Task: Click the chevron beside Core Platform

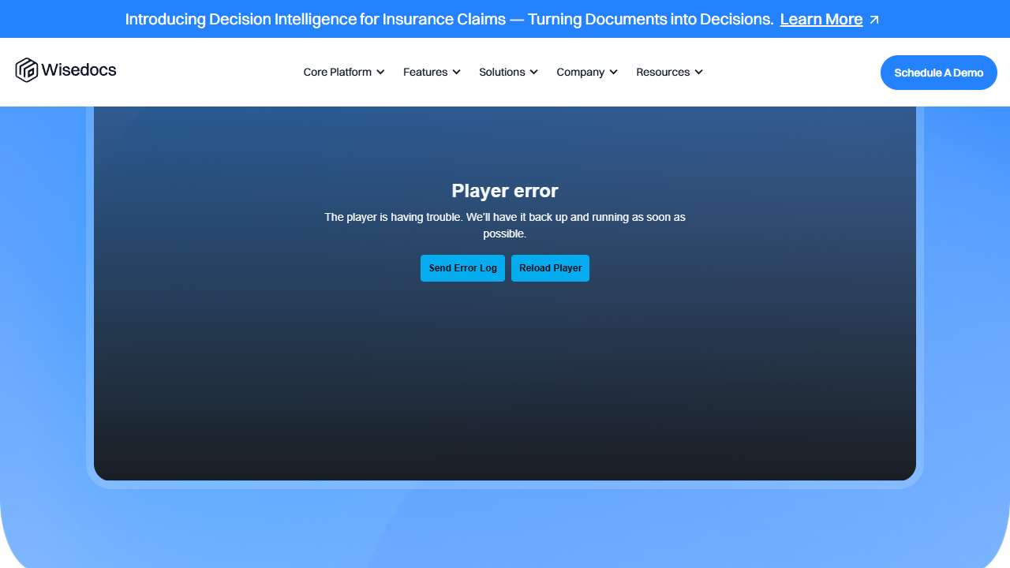Action: pos(380,72)
